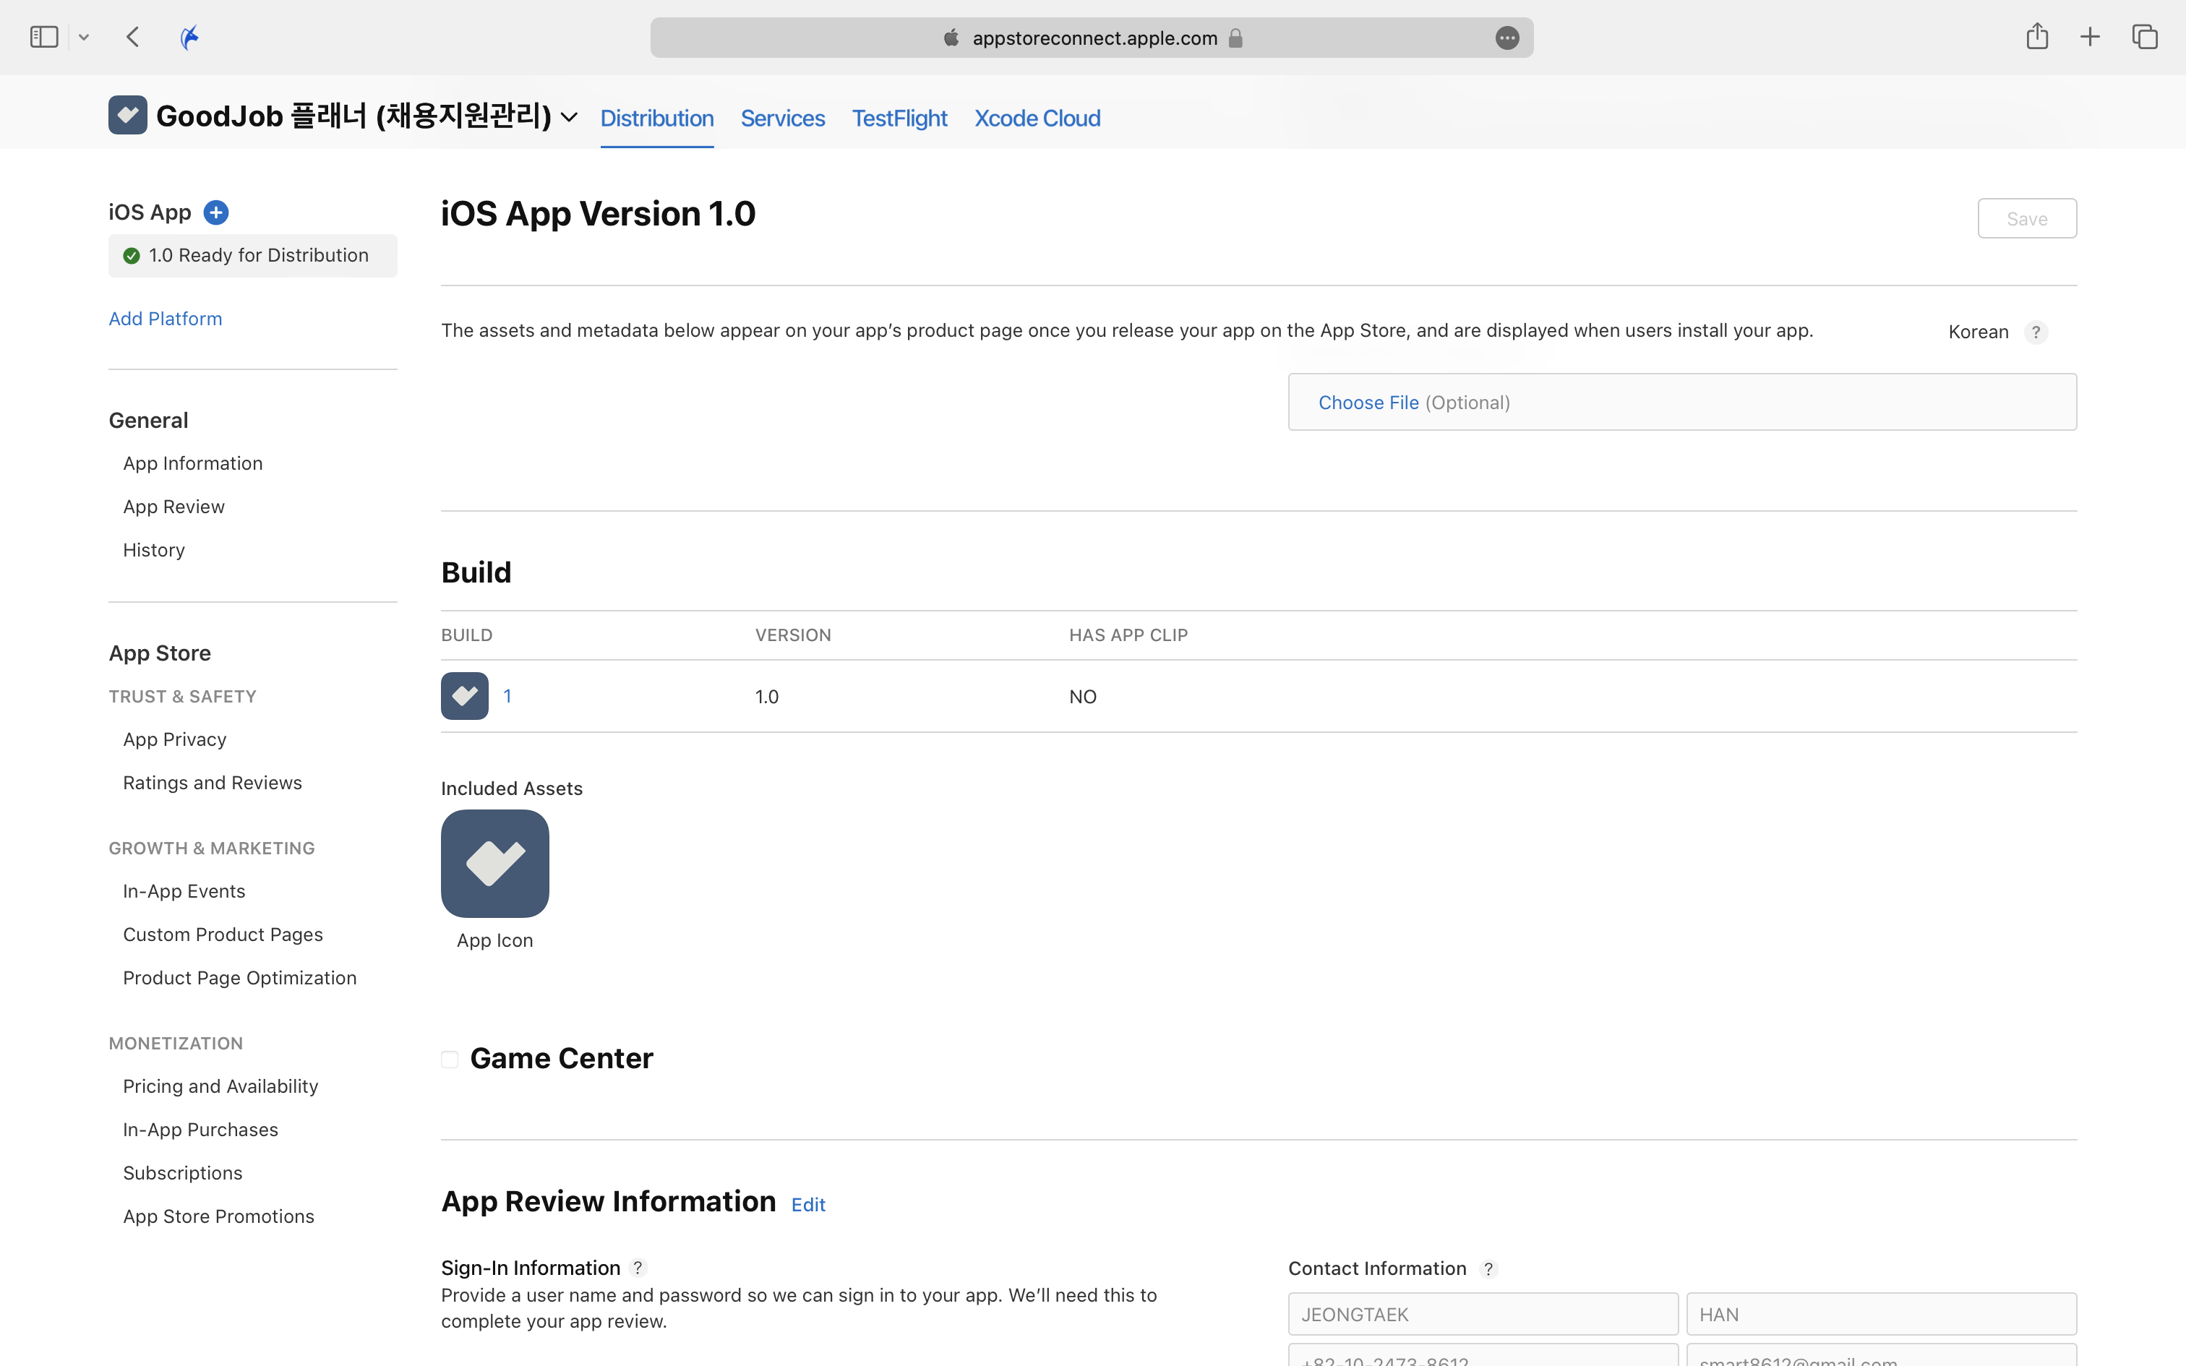Expand the GoodJob app name dropdown chevron
This screenshot has width=2186, height=1366.
click(569, 117)
